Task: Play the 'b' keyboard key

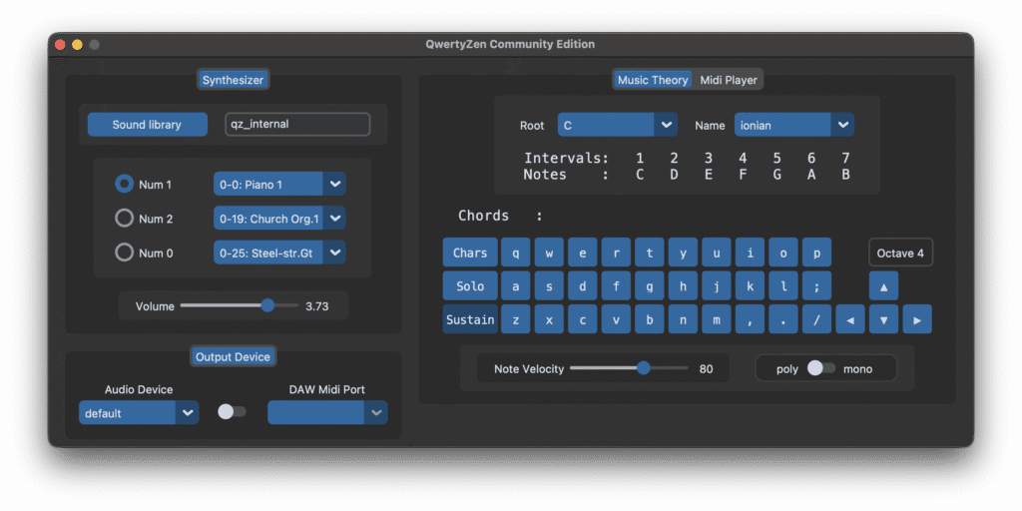Action: click(x=650, y=319)
